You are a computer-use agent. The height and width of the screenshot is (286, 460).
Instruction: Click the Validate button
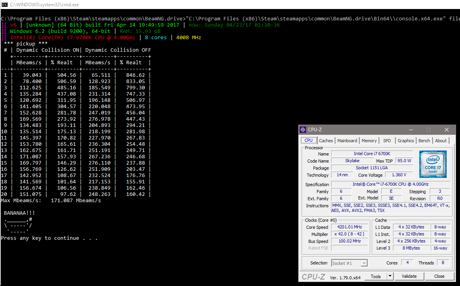click(x=409, y=276)
